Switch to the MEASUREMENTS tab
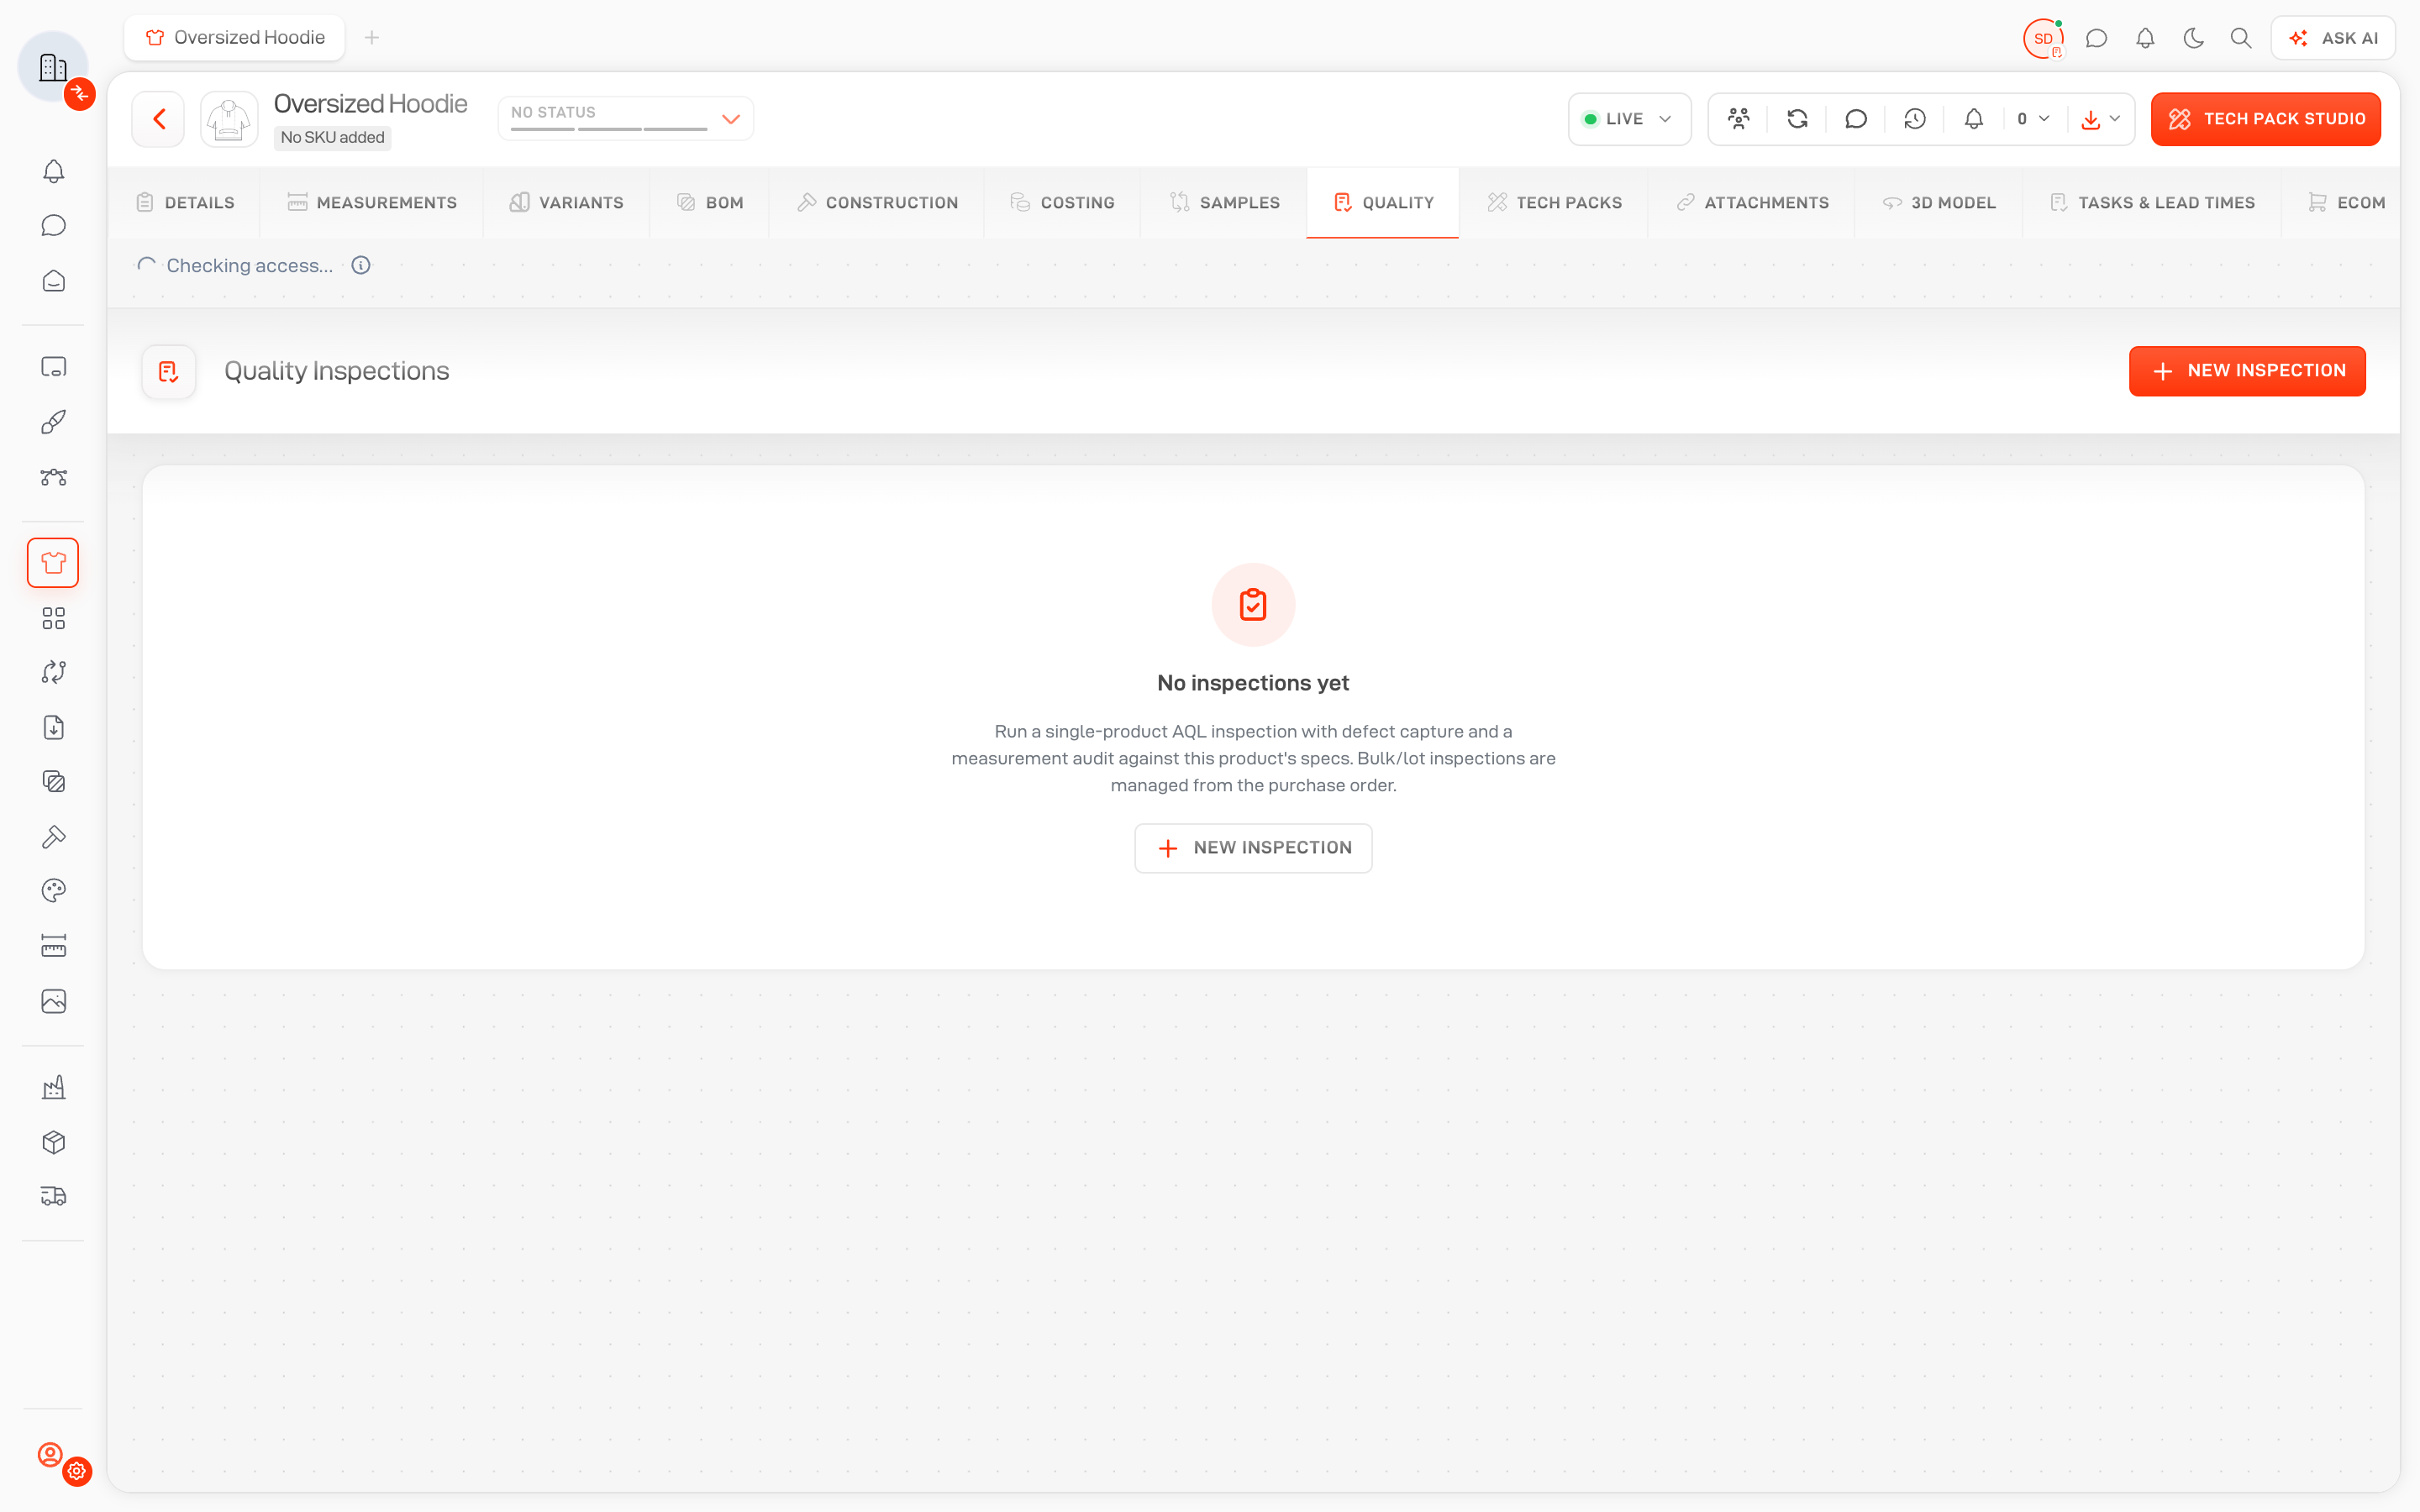2420x1512 pixels. 372,203
